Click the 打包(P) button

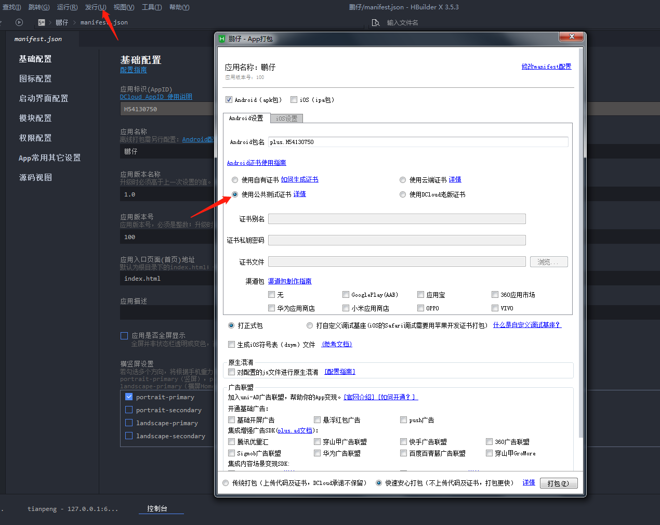(x=559, y=483)
